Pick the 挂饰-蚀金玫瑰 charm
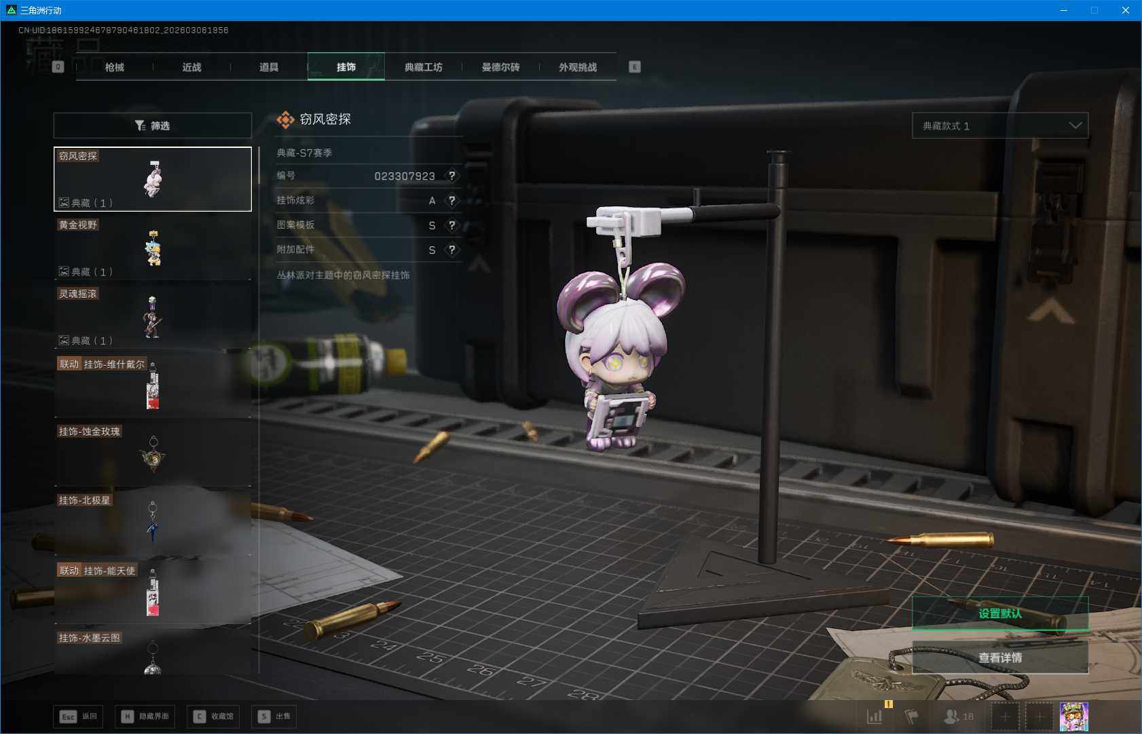The height and width of the screenshot is (734, 1142). pos(153,455)
